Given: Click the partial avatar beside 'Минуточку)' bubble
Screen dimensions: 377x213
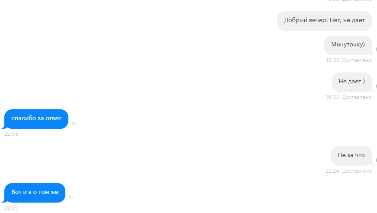Looking at the screenshot, I should tap(376, 49).
